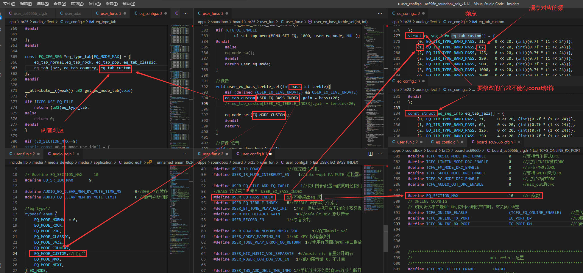Image resolution: width=583 pixels, height=273 pixels.
Task: Open more actions menu above audio_eq.h editor
Action: pyautogui.click(x=185, y=154)
